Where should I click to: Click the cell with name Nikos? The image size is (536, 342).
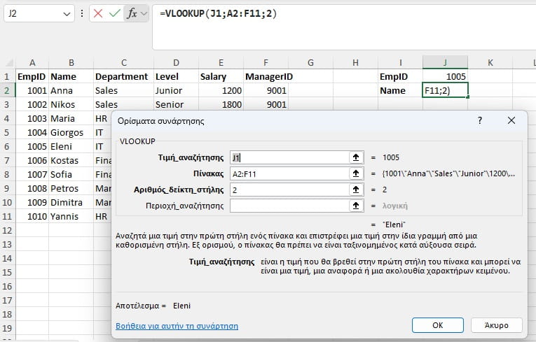tap(71, 104)
